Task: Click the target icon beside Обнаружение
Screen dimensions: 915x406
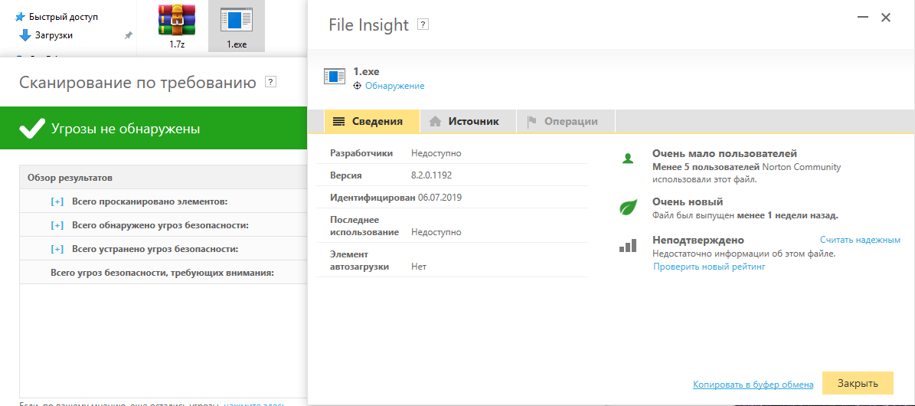Action: click(x=358, y=86)
